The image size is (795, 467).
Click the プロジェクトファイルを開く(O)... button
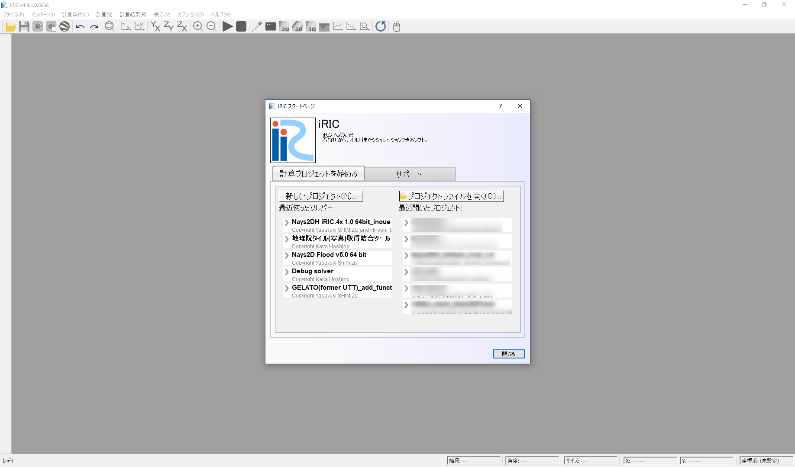pyautogui.click(x=451, y=196)
